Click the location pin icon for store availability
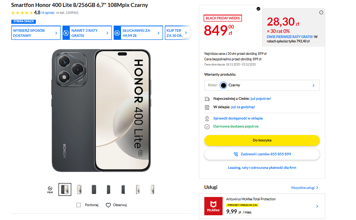This screenshot has height=220, width=356. 208,118
